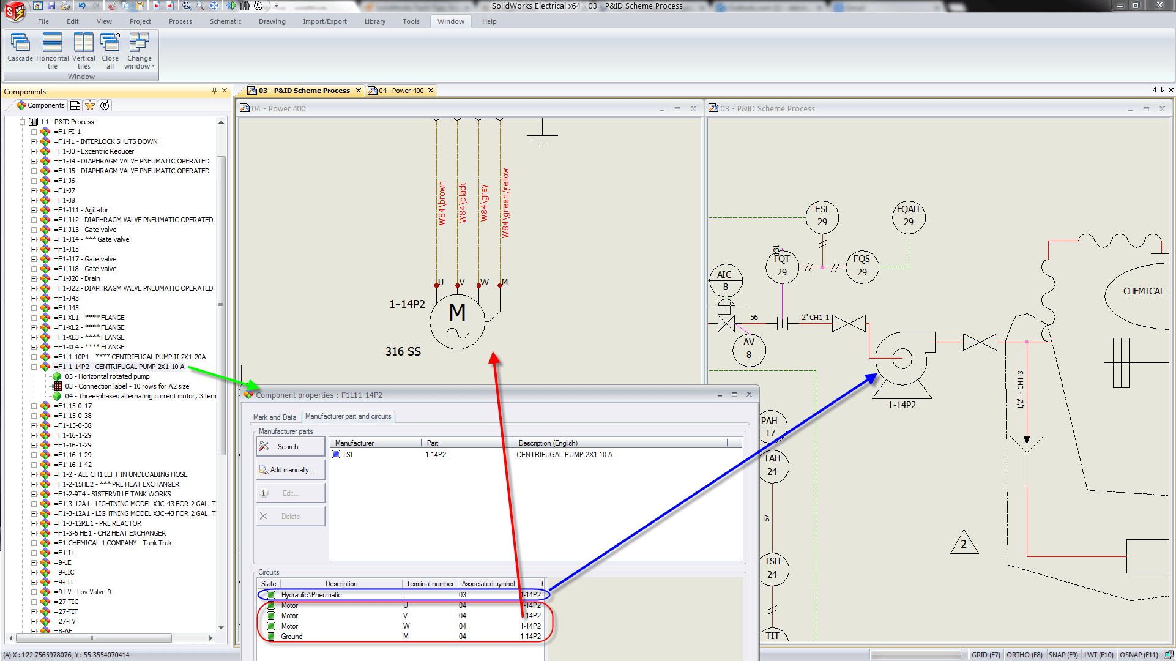Click the Search button in Manufacturer parts
This screenshot has height=661, width=1176.
tap(290, 446)
